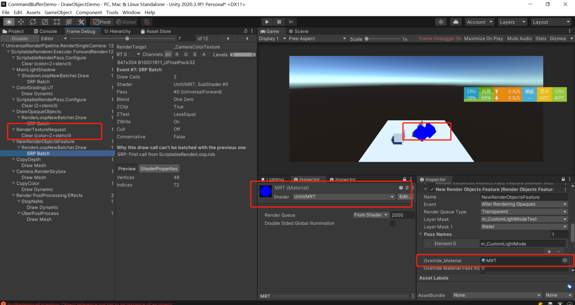Open MRT preview bar options menu

[412, 296]
